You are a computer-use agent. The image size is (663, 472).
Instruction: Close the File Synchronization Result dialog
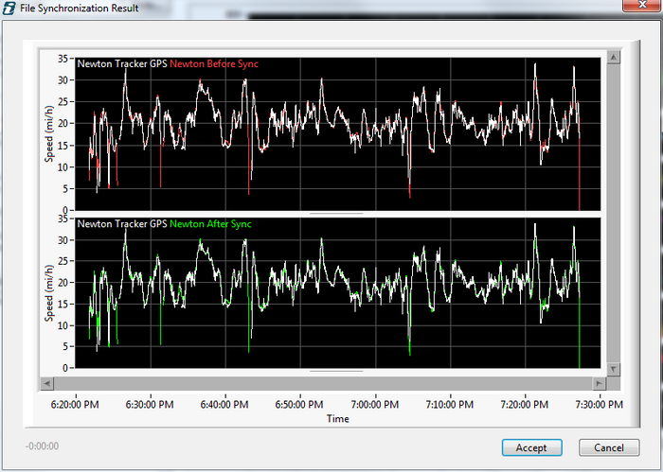click(642, 5)
